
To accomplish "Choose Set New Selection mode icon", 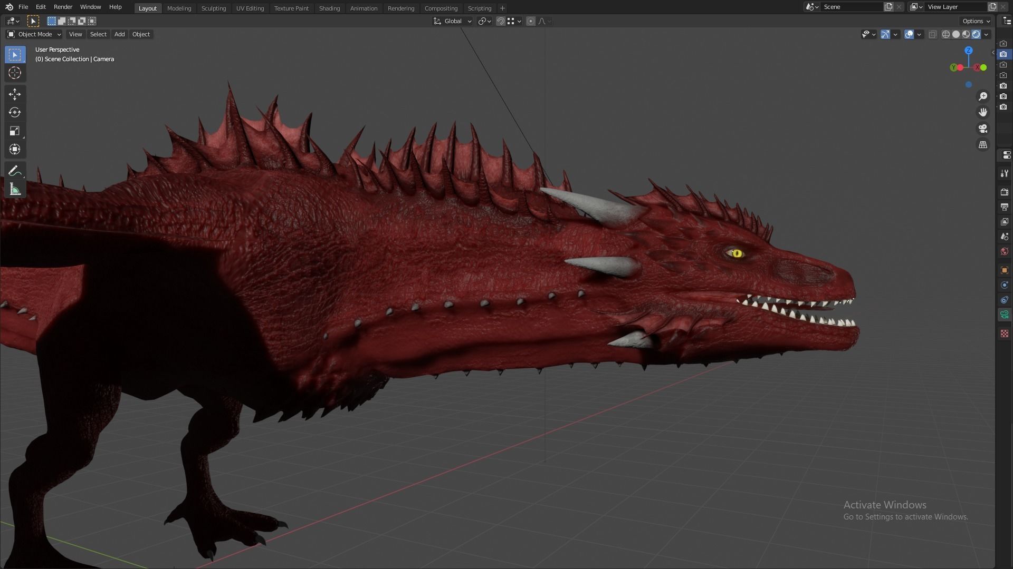I will [52, 21].
